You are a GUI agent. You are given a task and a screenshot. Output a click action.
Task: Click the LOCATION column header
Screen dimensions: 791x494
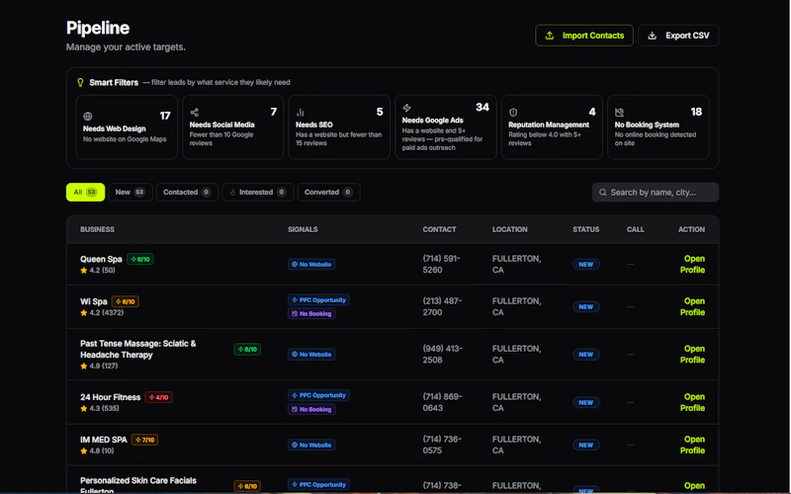click(509, 229)
